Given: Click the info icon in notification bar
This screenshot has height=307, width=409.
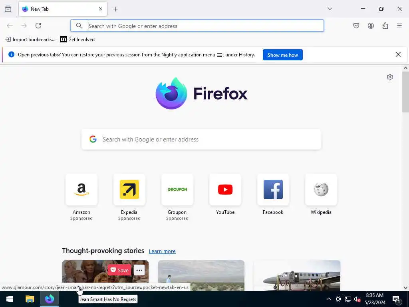Looking at the screenshot, I should (11, 54).
